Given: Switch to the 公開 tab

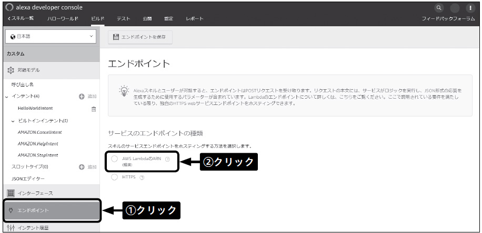Looking at the screenshot, I should [x=147, y=19].
